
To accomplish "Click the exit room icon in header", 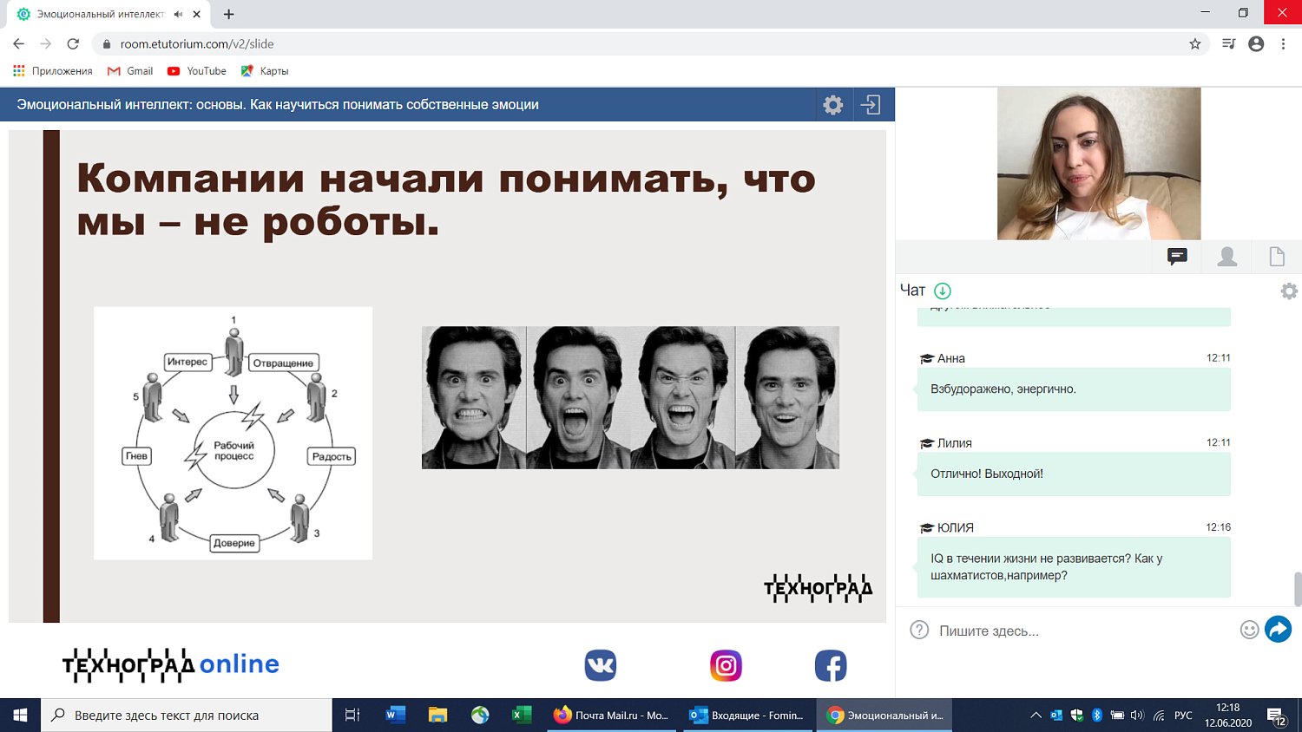I will (871, 105).
